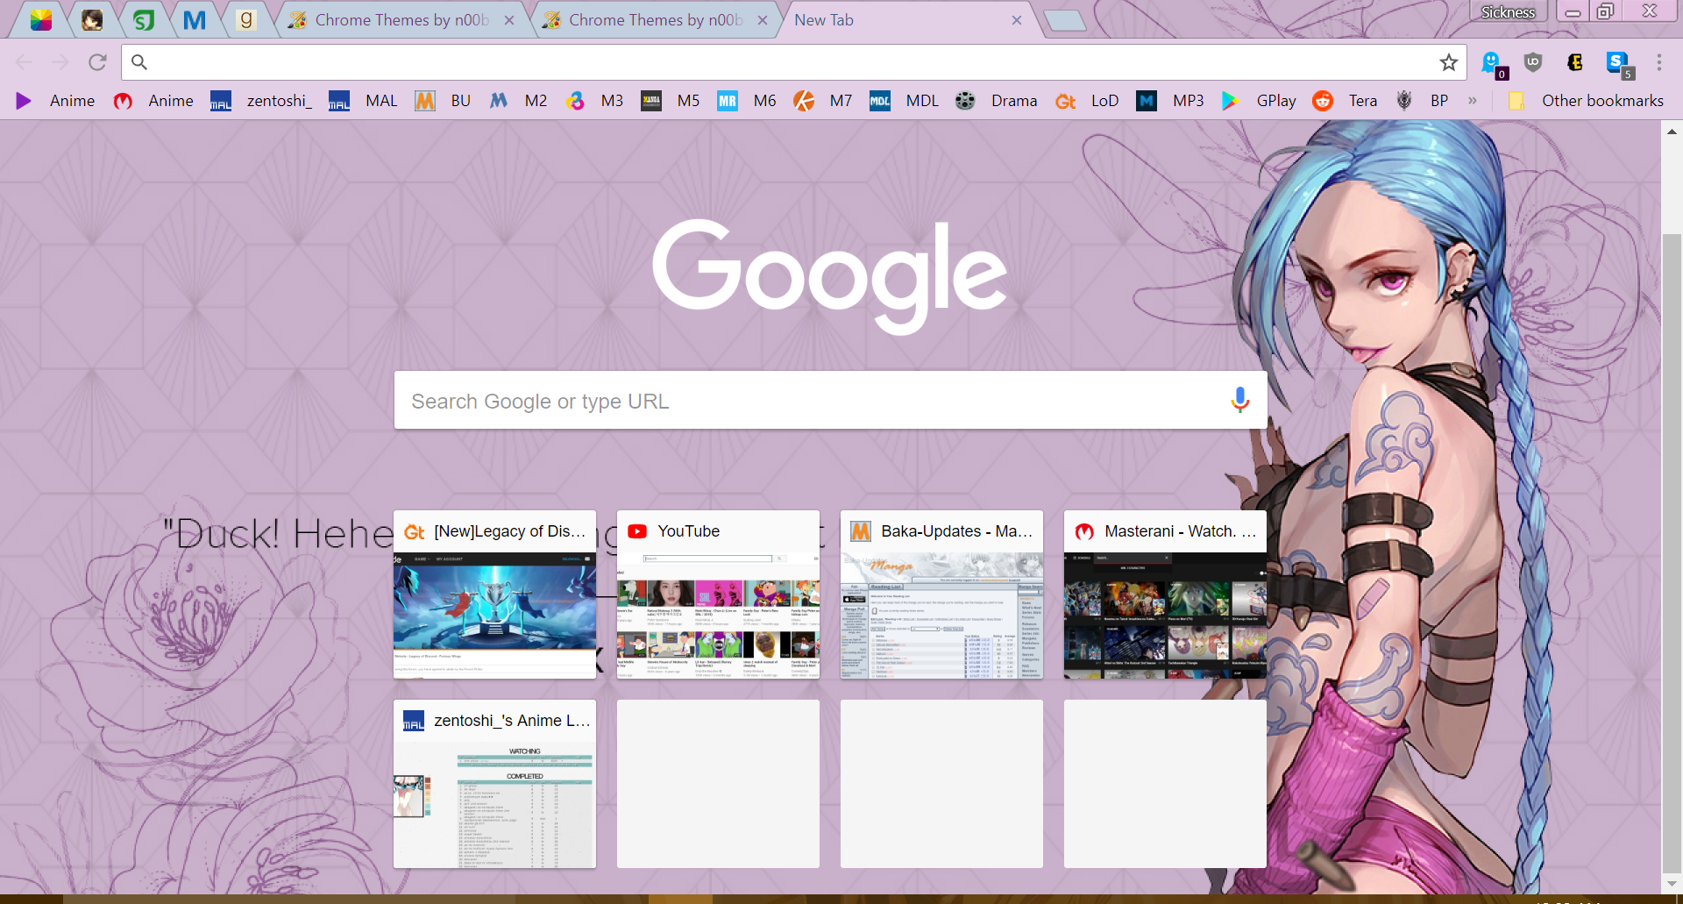The height and width of the screenshot is (904, 1683).
Task: Open the MAL bookmark
Action: pyautogui.click(x=363, y=101)
